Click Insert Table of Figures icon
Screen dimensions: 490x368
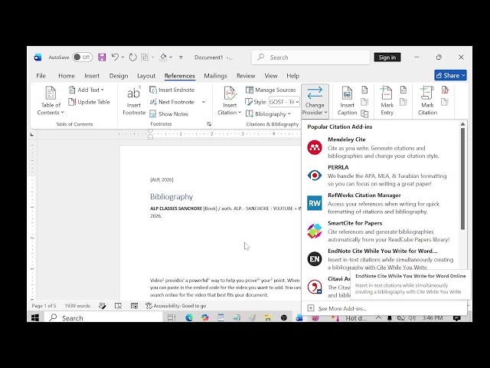pos(364,90)
